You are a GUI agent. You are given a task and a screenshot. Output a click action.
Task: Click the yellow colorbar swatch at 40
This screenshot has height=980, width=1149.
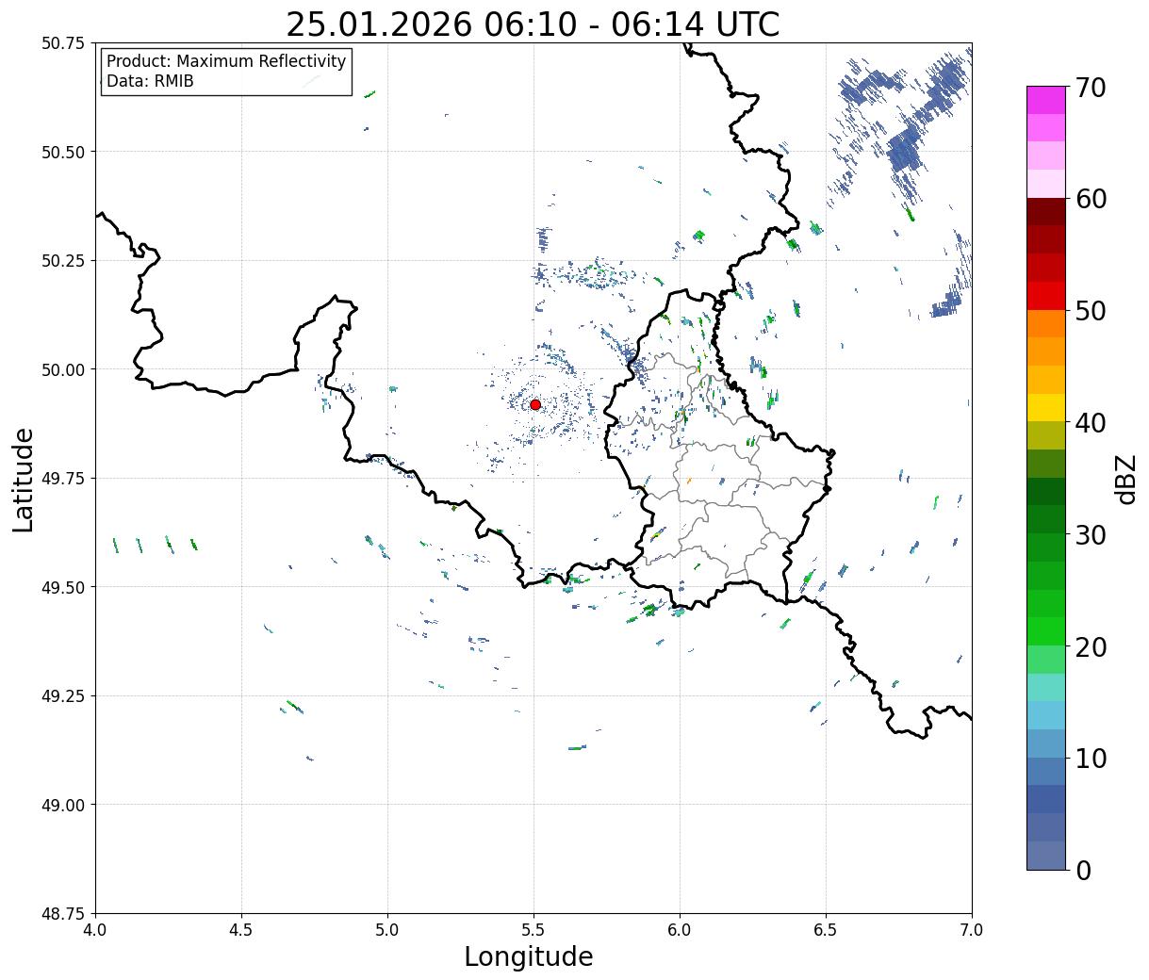1046,407
